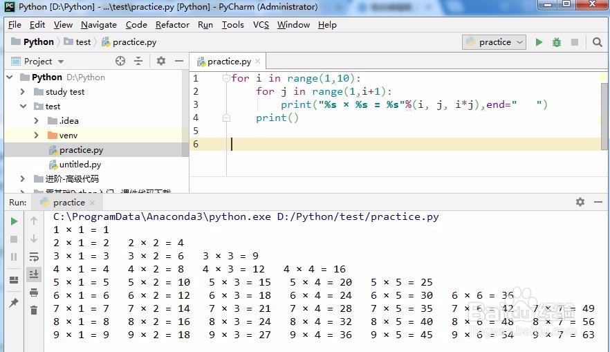Click line number 3 in the gutter
Viewport: 610px width, 352px height.
pyautogui.click(x=196, y=104)
